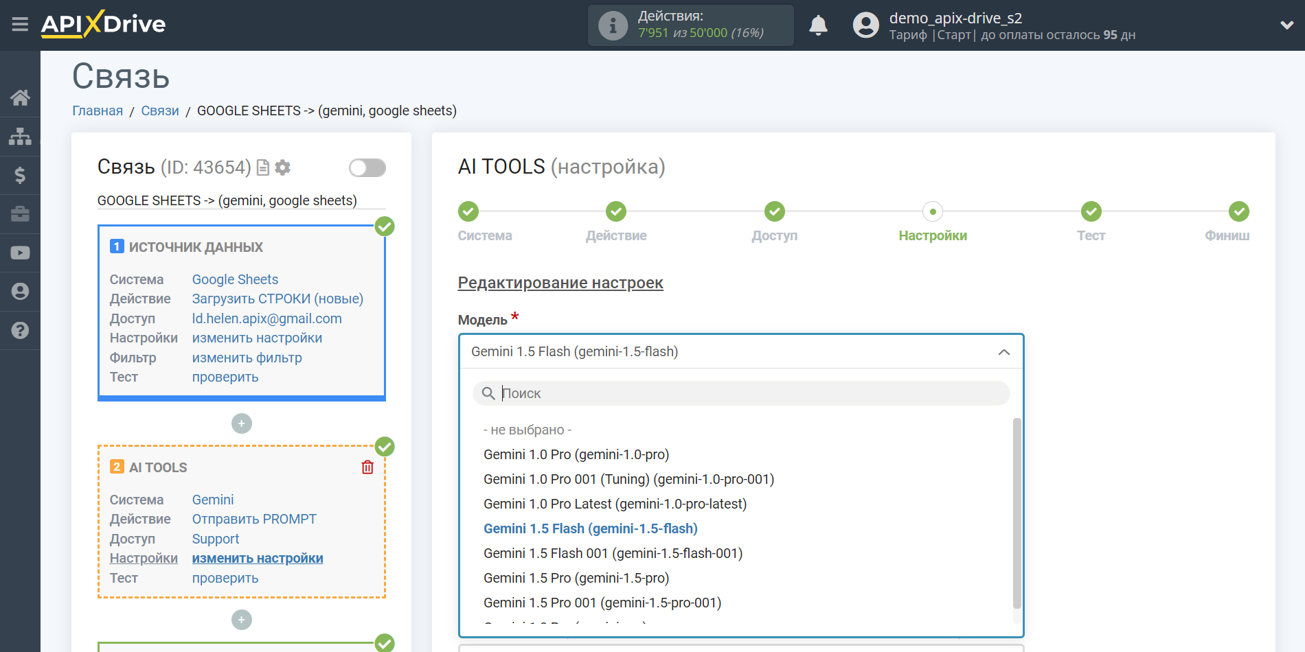The width and height of the screenshot is (1305, 652).
Task: Add a block with plus below AI TOOLS
Action: (242, 620)
